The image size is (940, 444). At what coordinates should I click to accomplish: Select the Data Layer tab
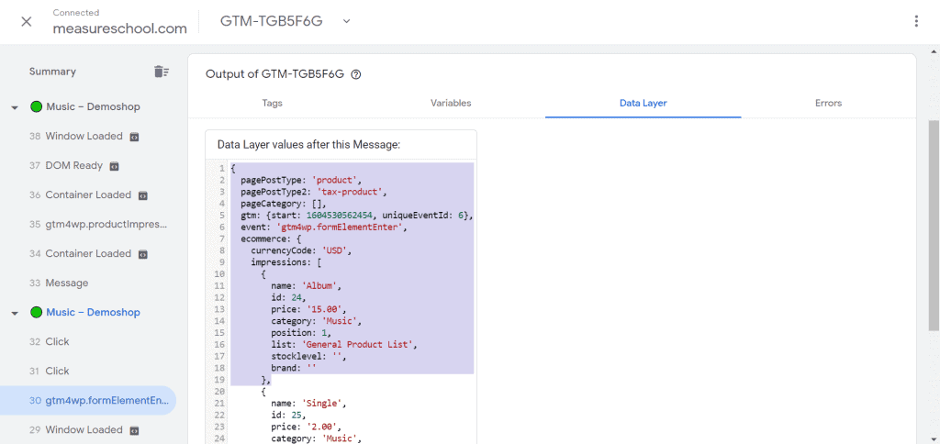tap(643, 103)
